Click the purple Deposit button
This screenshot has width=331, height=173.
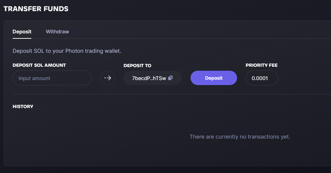pyautogui.click(x=214, y=78)
